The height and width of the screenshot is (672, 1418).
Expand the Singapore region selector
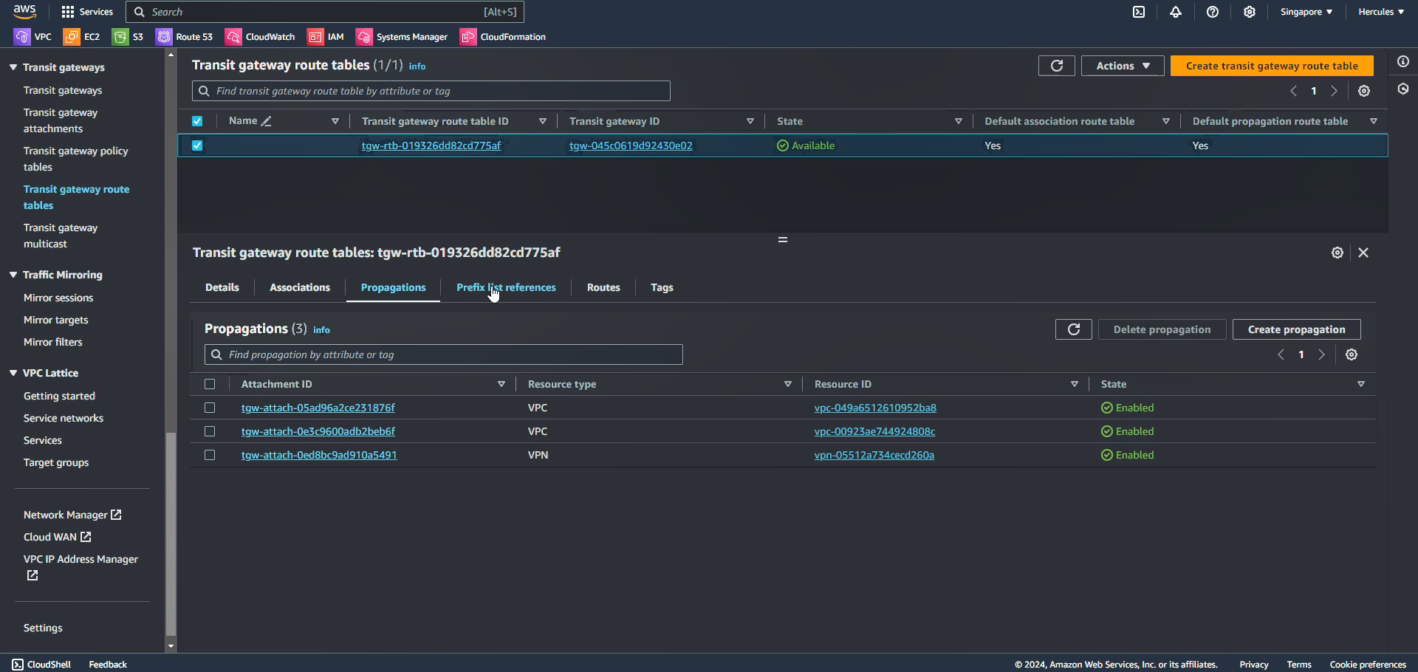[x=1306, y=12]
